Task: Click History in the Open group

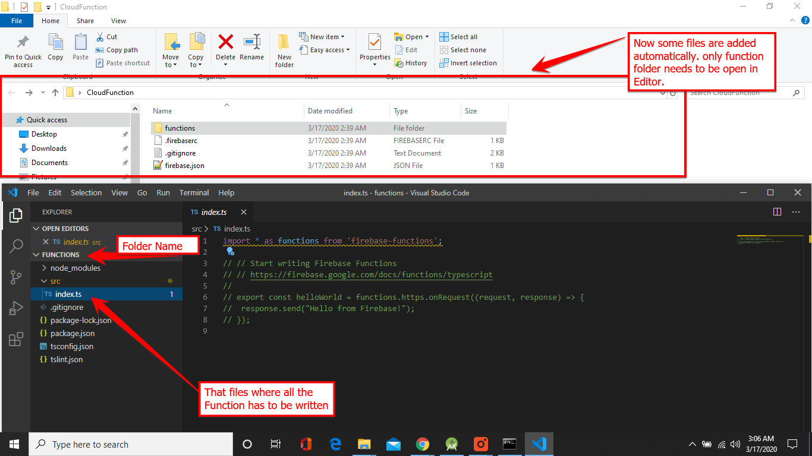Action: (411, 63)
